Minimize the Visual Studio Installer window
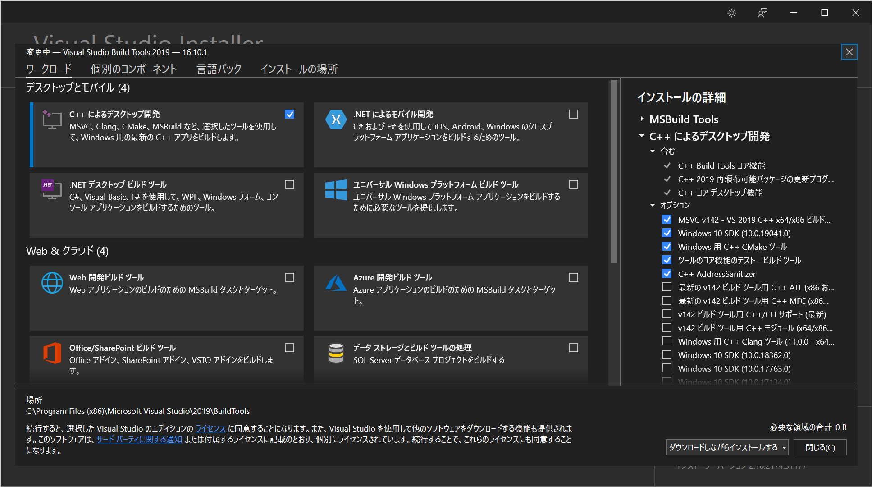The height and width of the screenshot is (487, 872). click(x=794, y=13)
